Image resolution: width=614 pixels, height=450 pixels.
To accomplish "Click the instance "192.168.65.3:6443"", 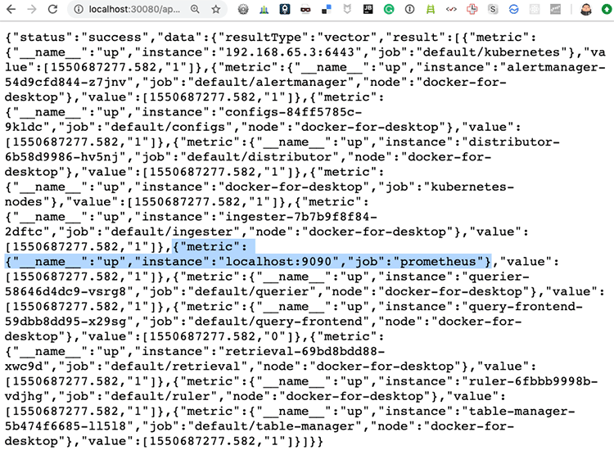I will [x=290, y=52].
